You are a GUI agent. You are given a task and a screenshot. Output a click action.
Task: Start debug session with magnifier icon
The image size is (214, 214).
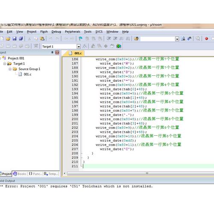(x=198, y=39)
